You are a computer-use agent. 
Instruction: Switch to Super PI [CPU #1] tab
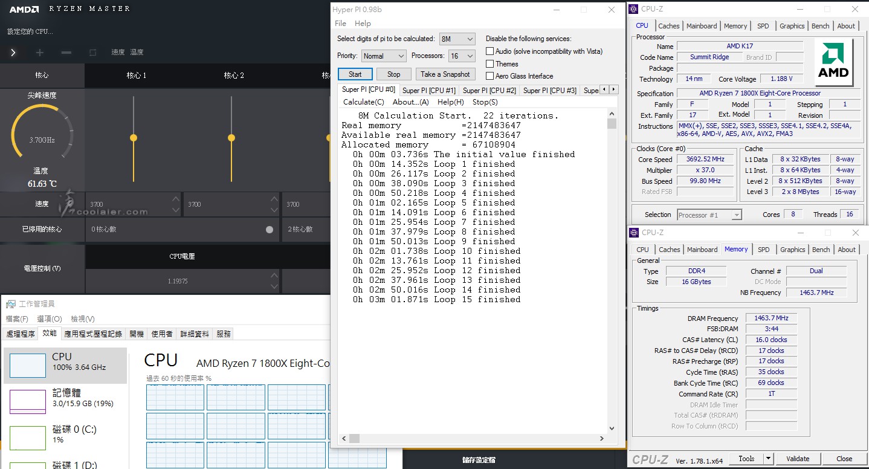429,91
